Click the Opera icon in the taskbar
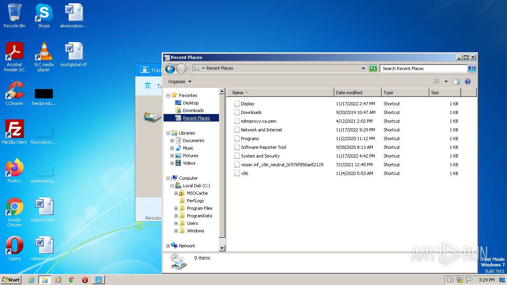Viewport: 507px width, 285px height. coord(85,280)
